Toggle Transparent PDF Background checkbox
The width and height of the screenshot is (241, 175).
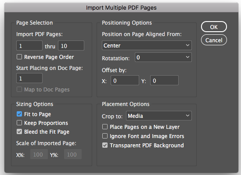[105, 145]
